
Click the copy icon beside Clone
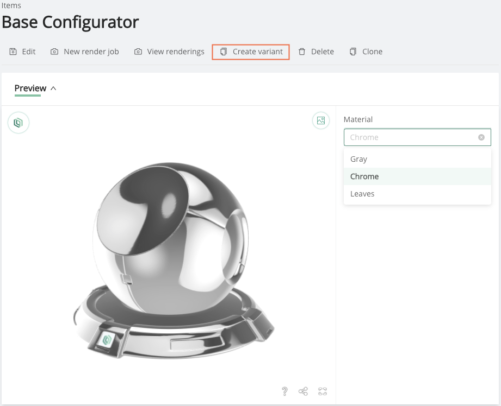tap(352, 52)
